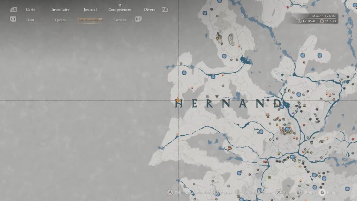This screenshot has width=357, height=201.
Task: Open the Carte tab
Action: click(31, 9)
